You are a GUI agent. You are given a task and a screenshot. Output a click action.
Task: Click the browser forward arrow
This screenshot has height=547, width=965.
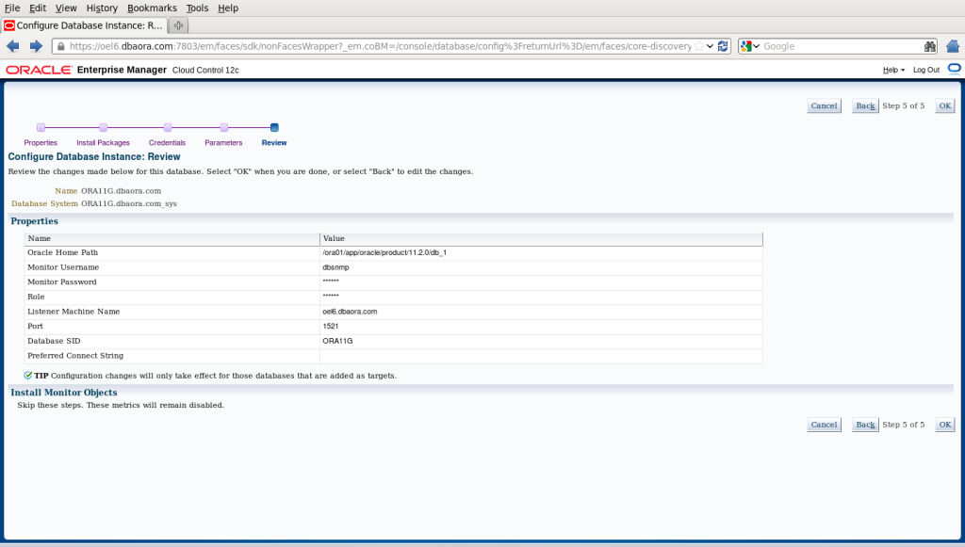[x=36, y=46]
